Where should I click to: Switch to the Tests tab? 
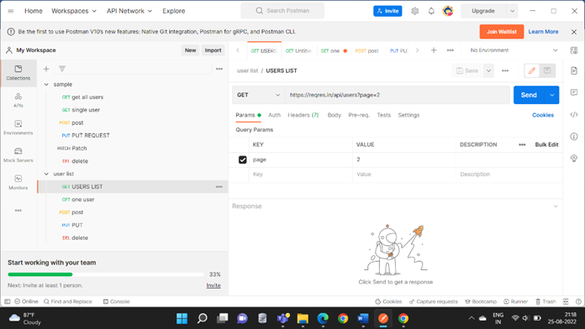tap(383, 115)
